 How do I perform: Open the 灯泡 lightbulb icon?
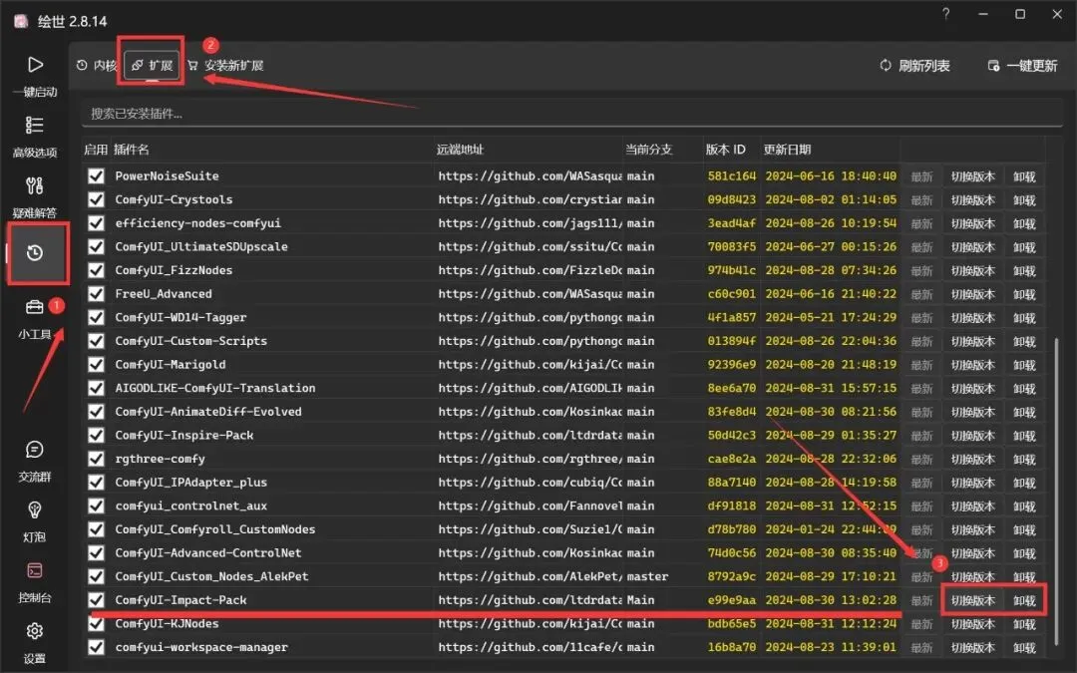(x=34, y=509)
